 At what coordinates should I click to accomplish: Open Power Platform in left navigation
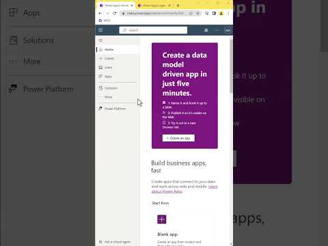coord(118,109)
